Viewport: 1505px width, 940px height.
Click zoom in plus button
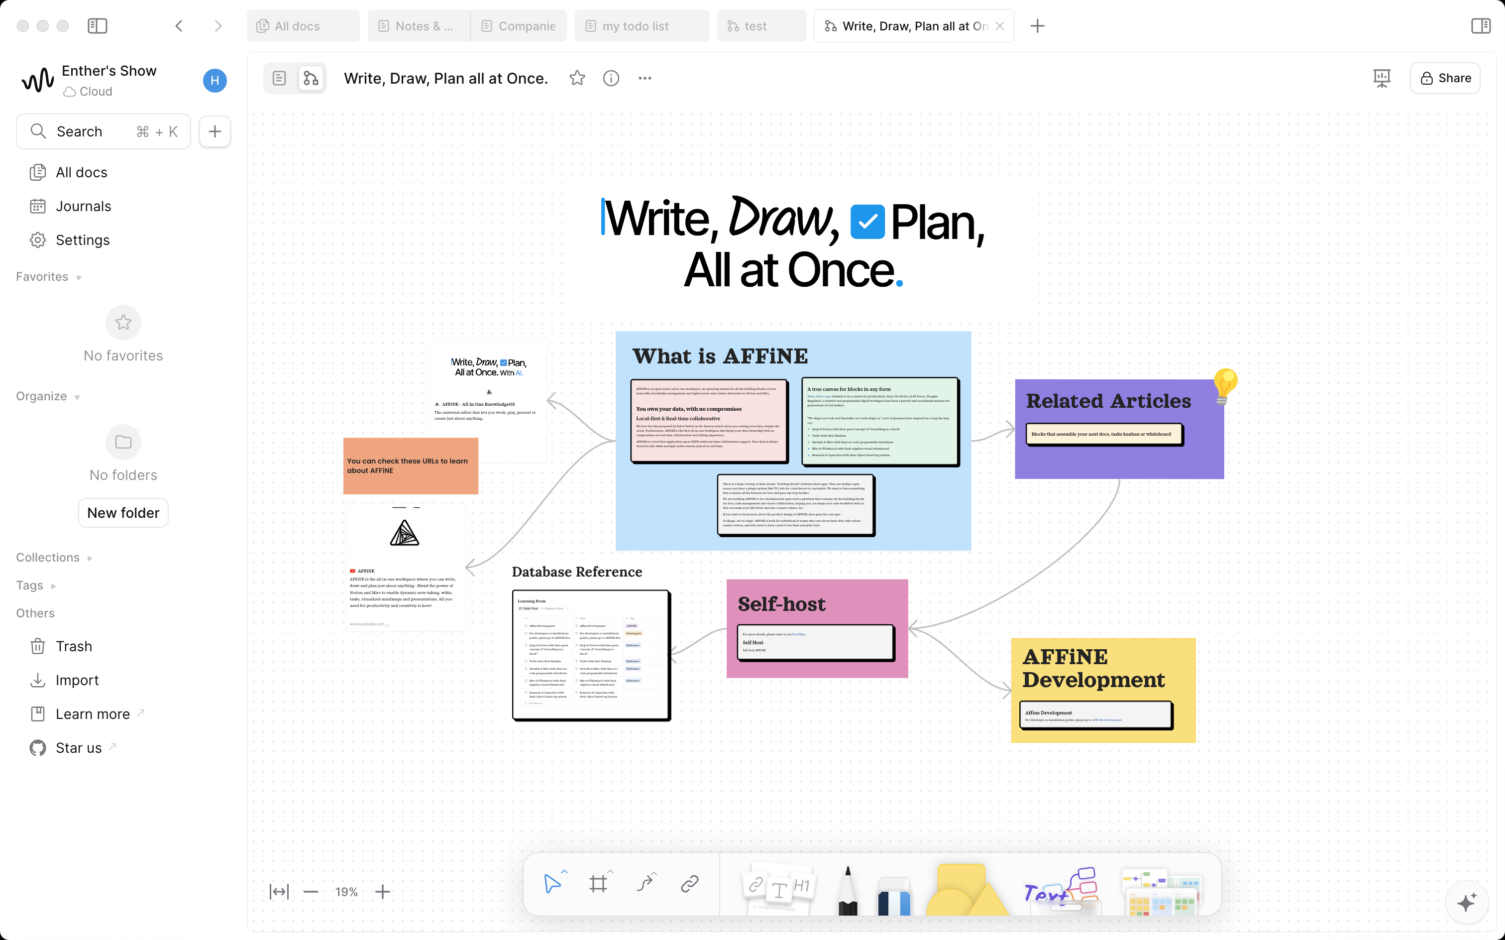click(x=383, y=892)
